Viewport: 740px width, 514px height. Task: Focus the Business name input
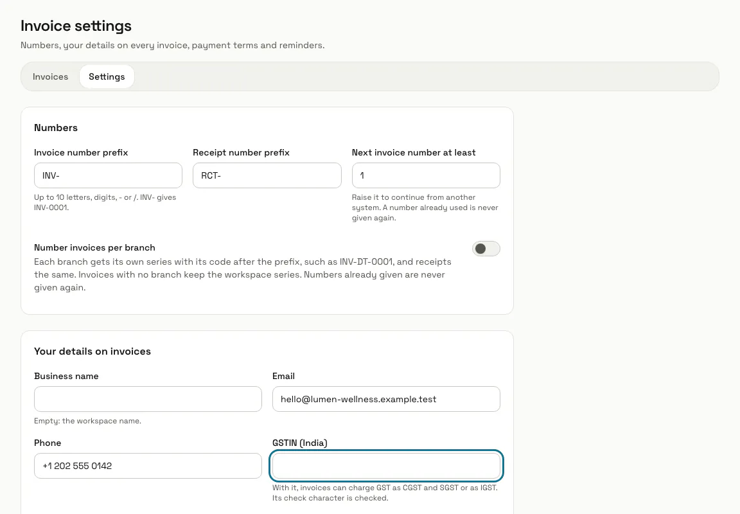coord(148,399)
